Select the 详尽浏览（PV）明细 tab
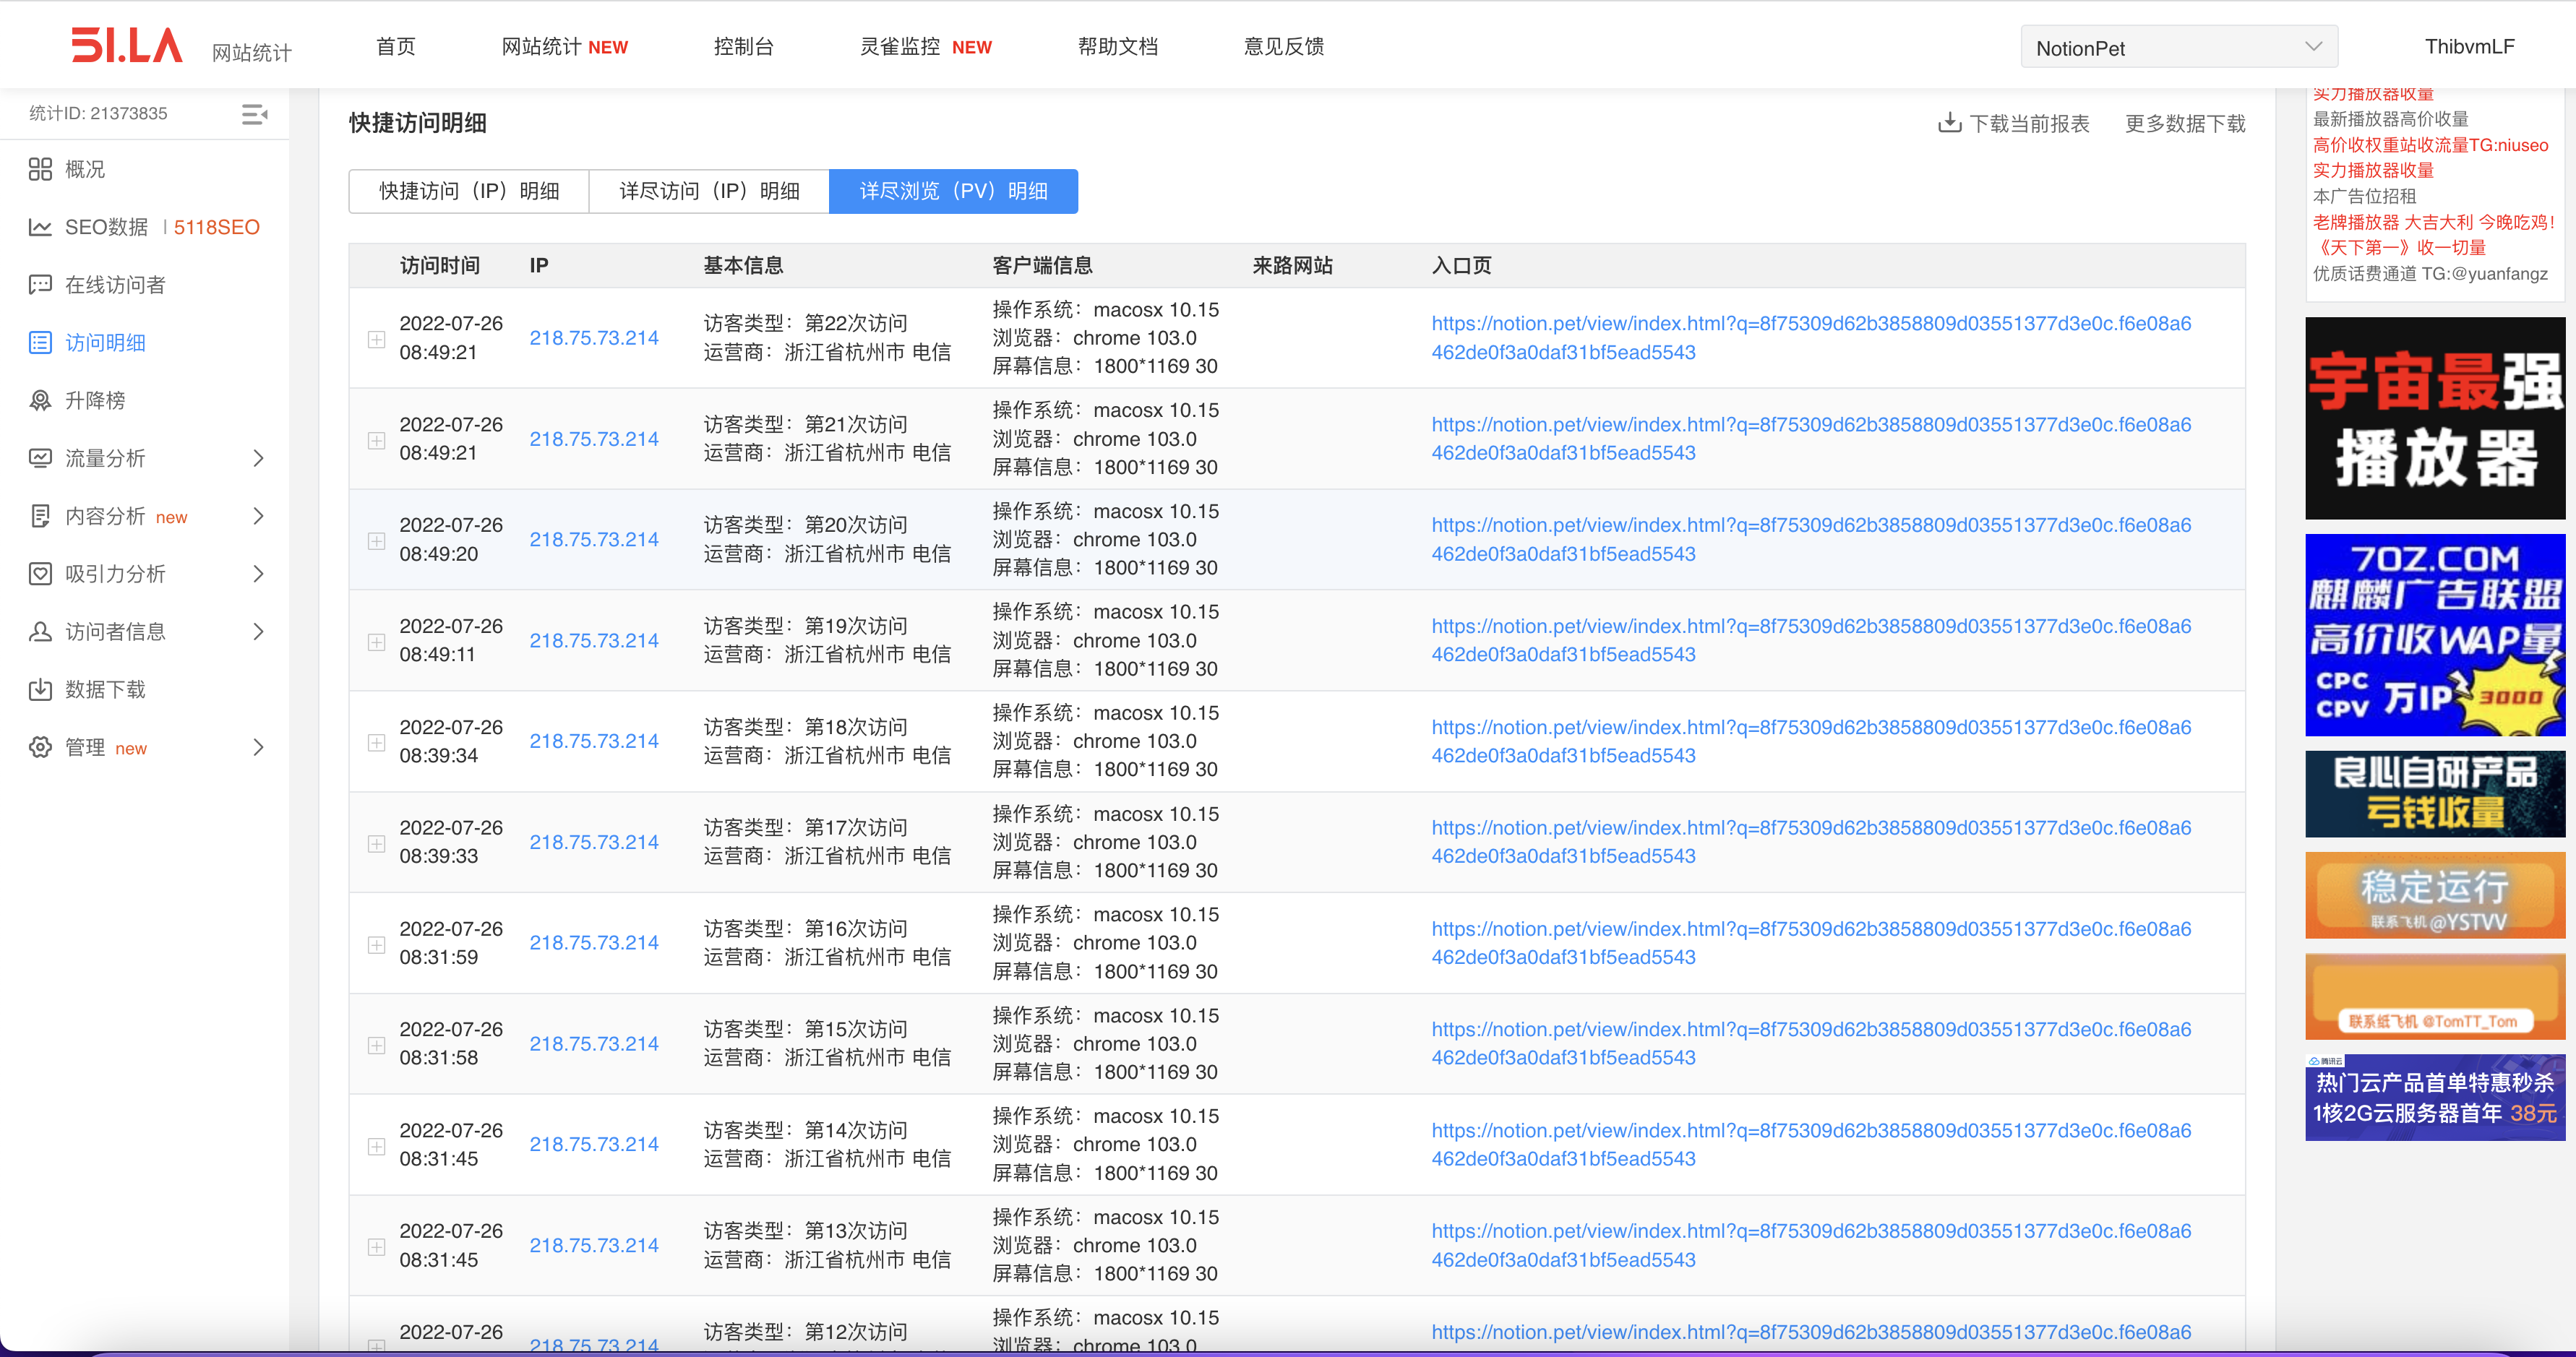The width and height of the screenshot is (2576, 1357). tap(953, 191)
